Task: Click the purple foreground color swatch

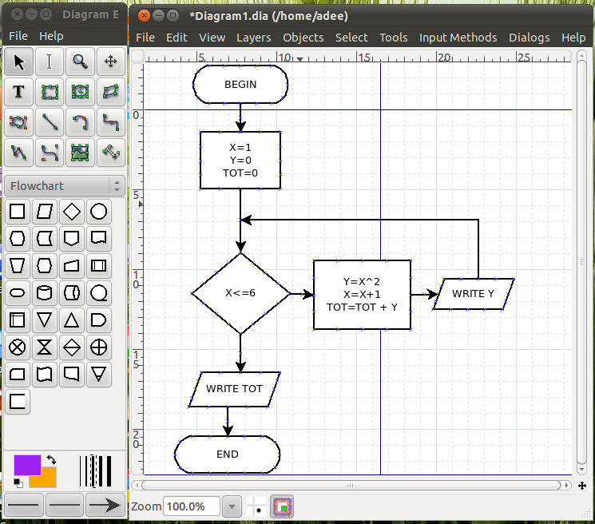Action: point(27,465)
